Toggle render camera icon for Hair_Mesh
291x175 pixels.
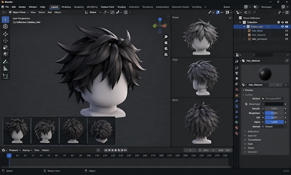point(287,31)
